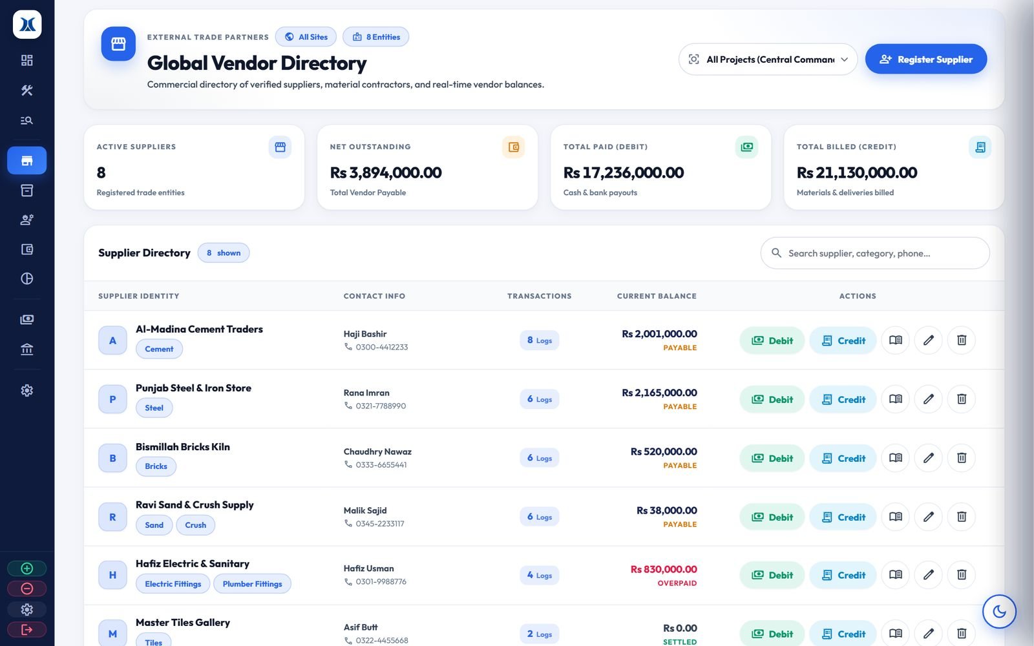Open the pie chart reports sidebar icon
This screenshot has width=1034, height=646.
[x=26, y=278]
